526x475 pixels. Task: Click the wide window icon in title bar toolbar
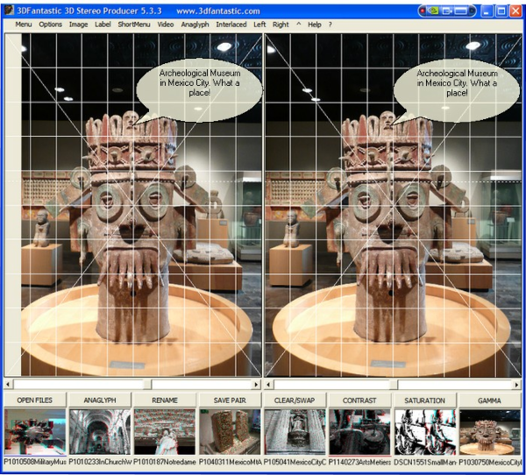tap(460, 11)
